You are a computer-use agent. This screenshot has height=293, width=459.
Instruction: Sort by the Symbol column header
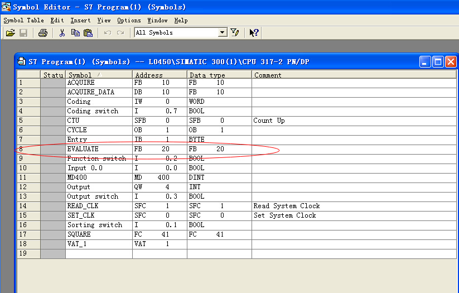click(x=99, y=75)
